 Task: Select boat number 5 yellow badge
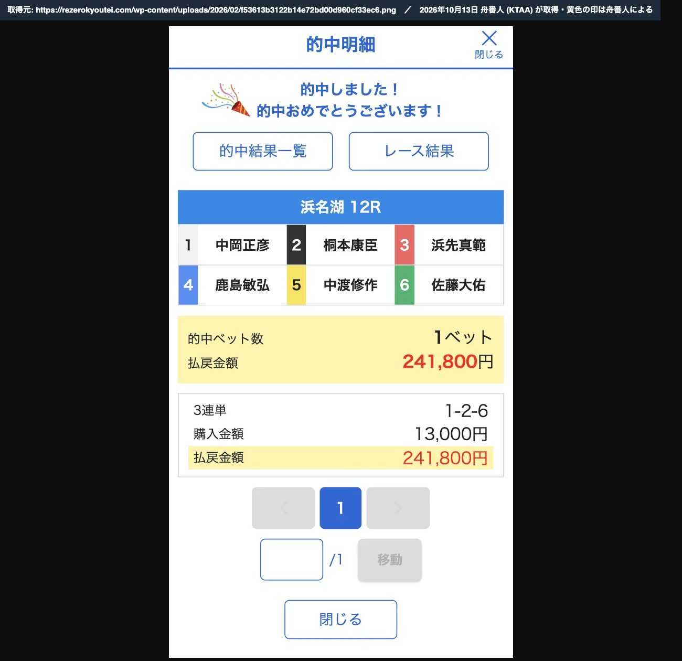pyautogui.click(x=296, y=285)
